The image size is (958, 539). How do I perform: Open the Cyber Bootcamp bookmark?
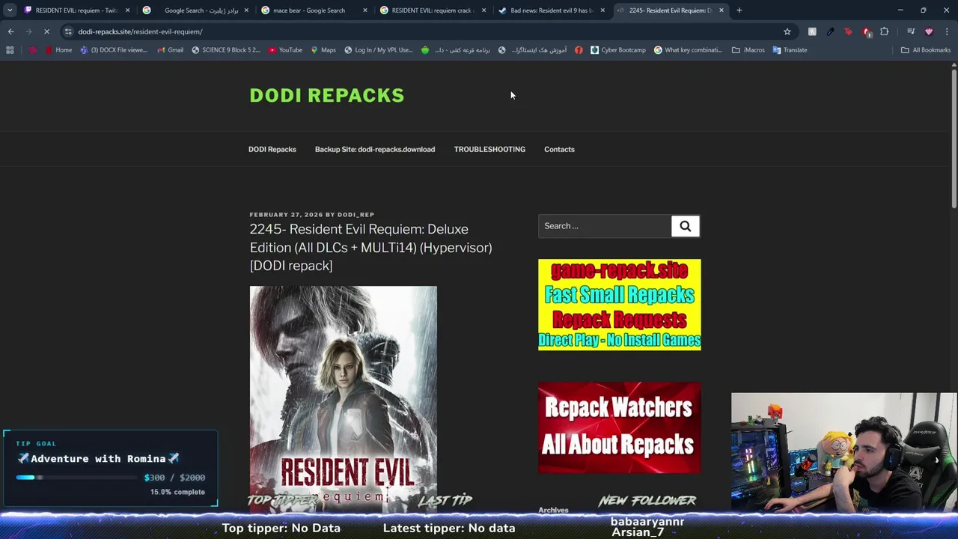pyautogui.click(x=617, y=50)
